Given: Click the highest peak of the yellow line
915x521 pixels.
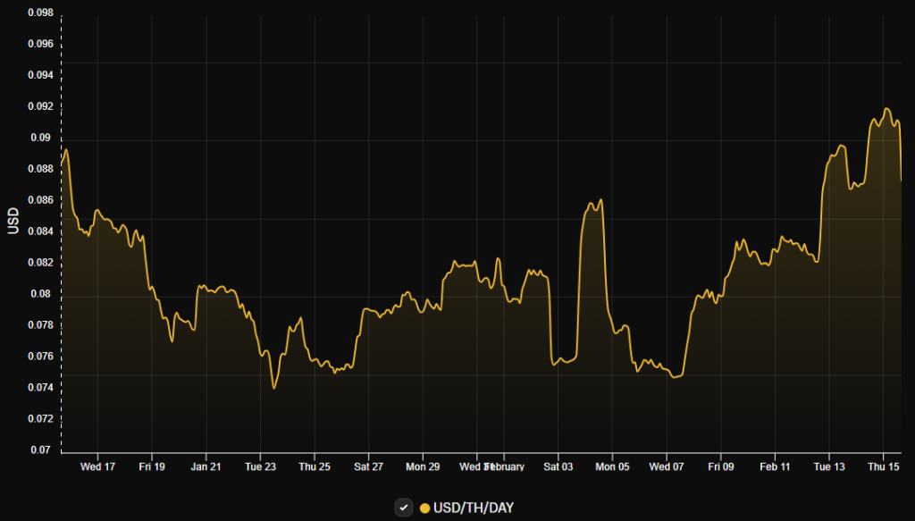Looking at the screenshot, I should point(886,109).
